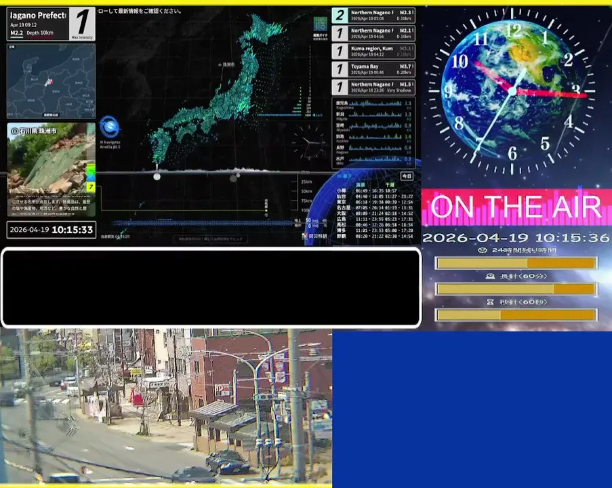Click the 2026-04-19 10:15:36 clock text
Image resolution: width=612 pixels, height=488 pixels.
click(x=516, y=237)
